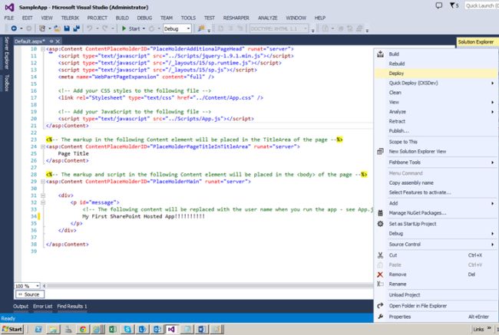The width and height of the screenshot is (499, 335).
Task: Click the Cut scissors icon
Action: point(381,255)
